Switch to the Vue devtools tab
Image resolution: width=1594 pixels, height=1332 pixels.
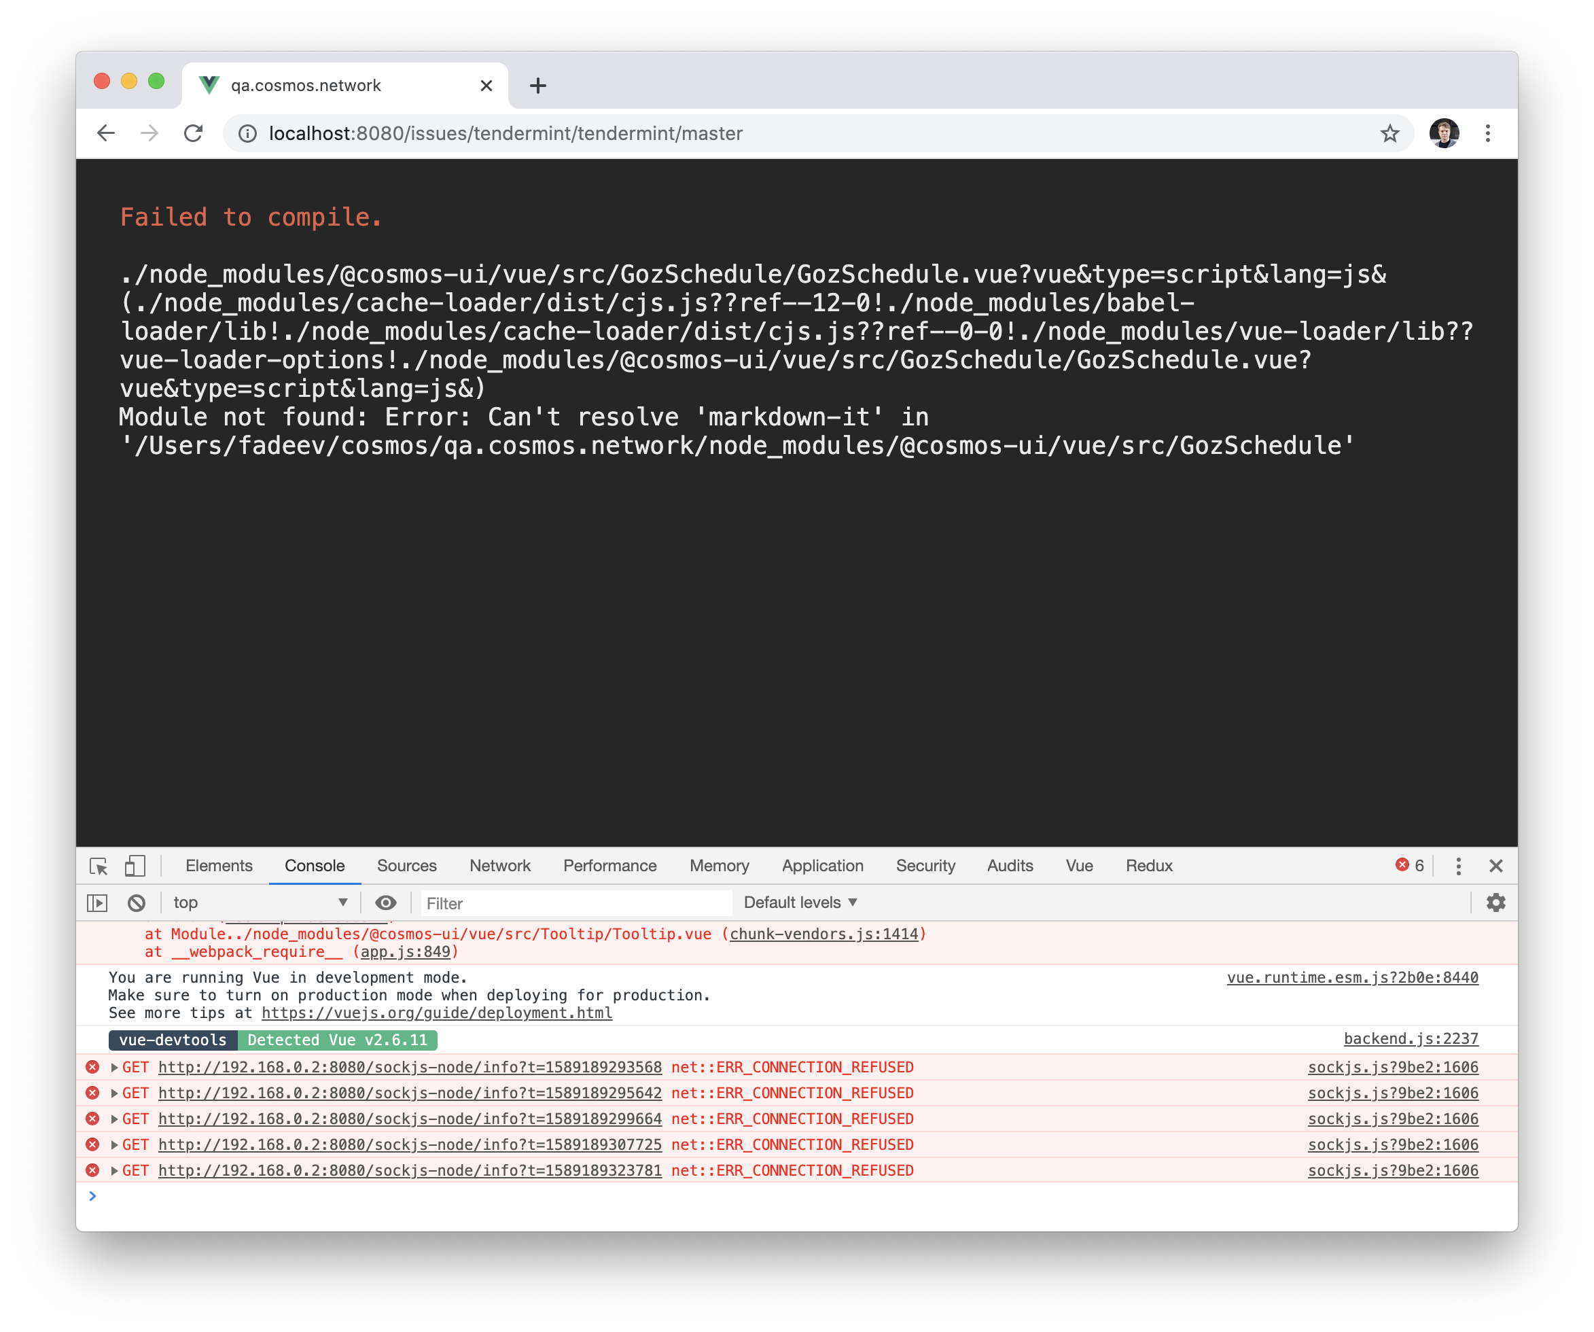pyautogui.click(x=1078, y=866)
